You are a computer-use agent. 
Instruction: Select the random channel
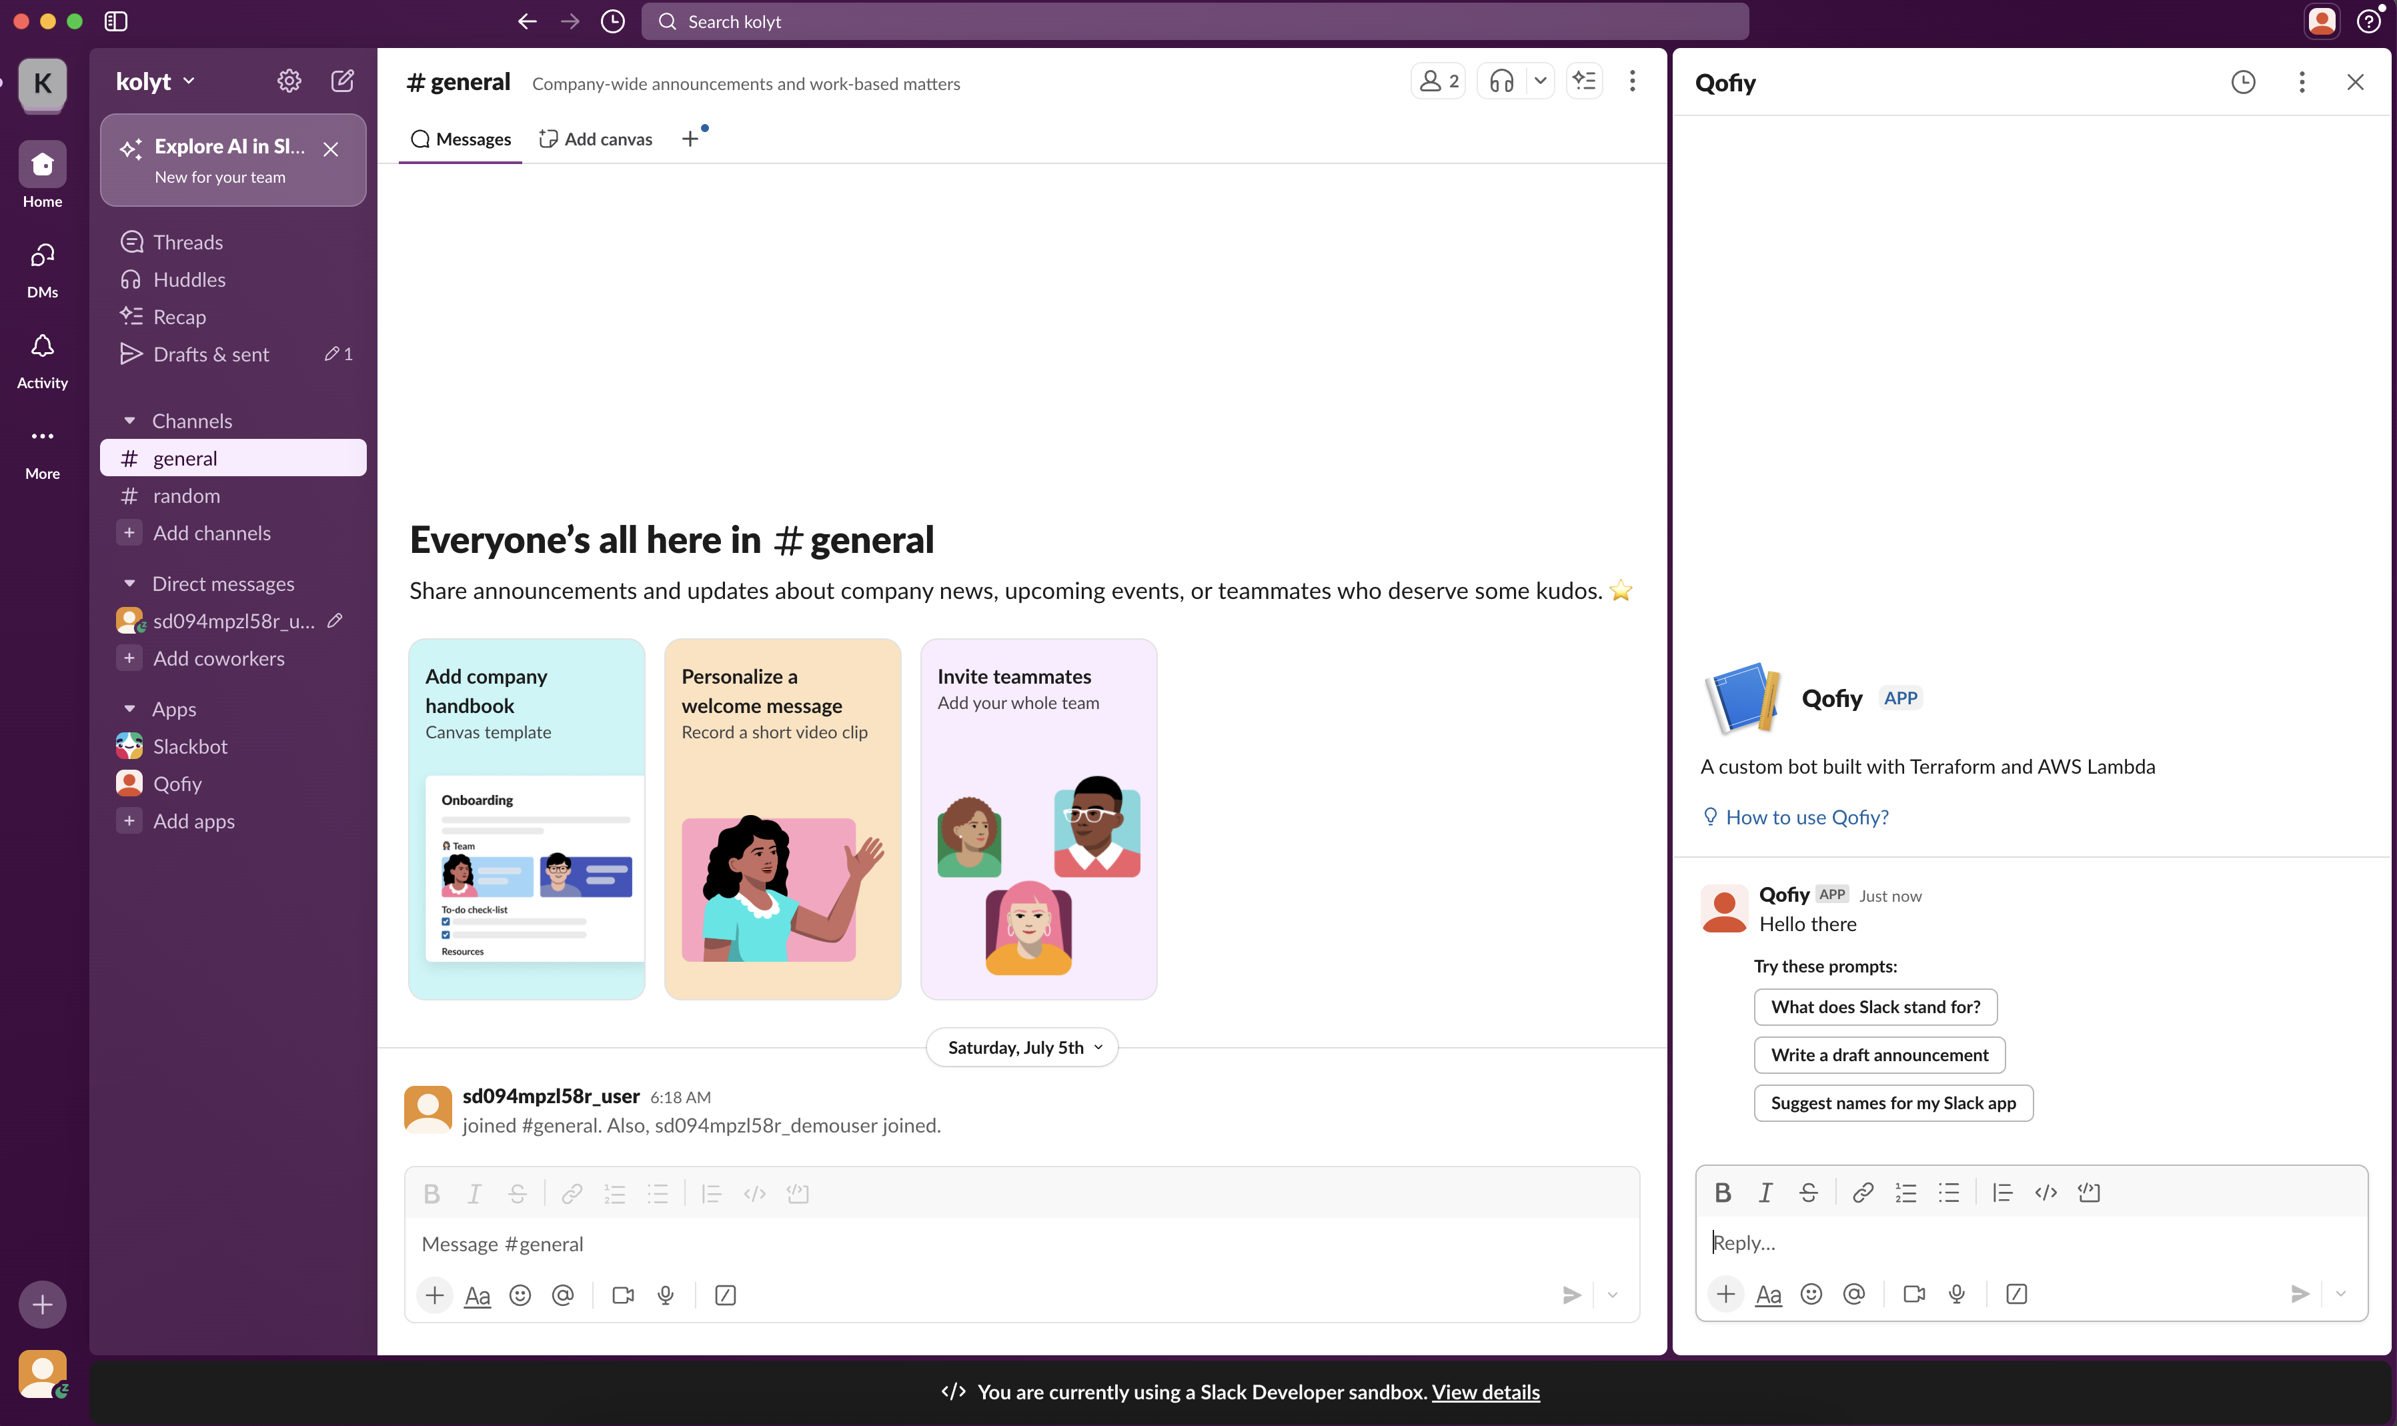pyautogui.click(x=233, y=496)
